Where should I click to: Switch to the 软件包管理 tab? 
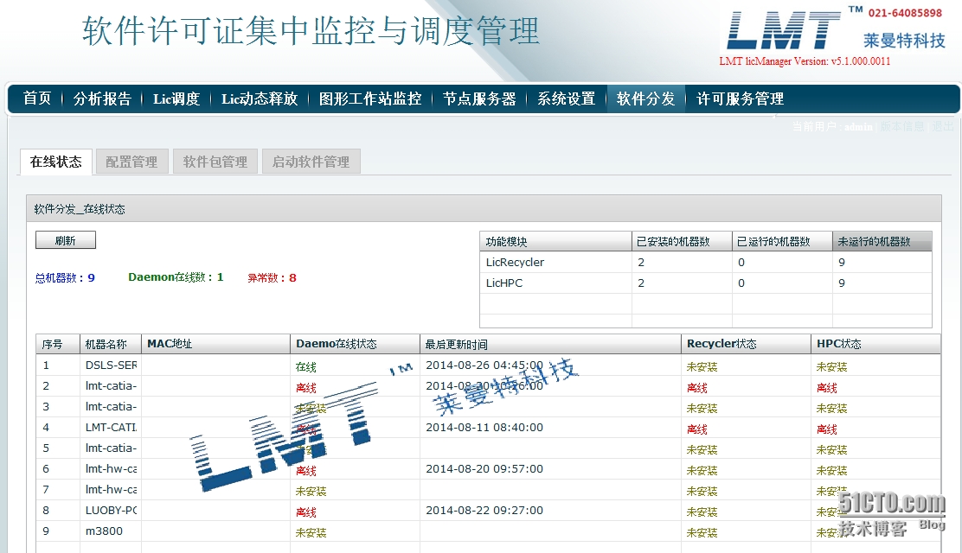pos(215,162)
